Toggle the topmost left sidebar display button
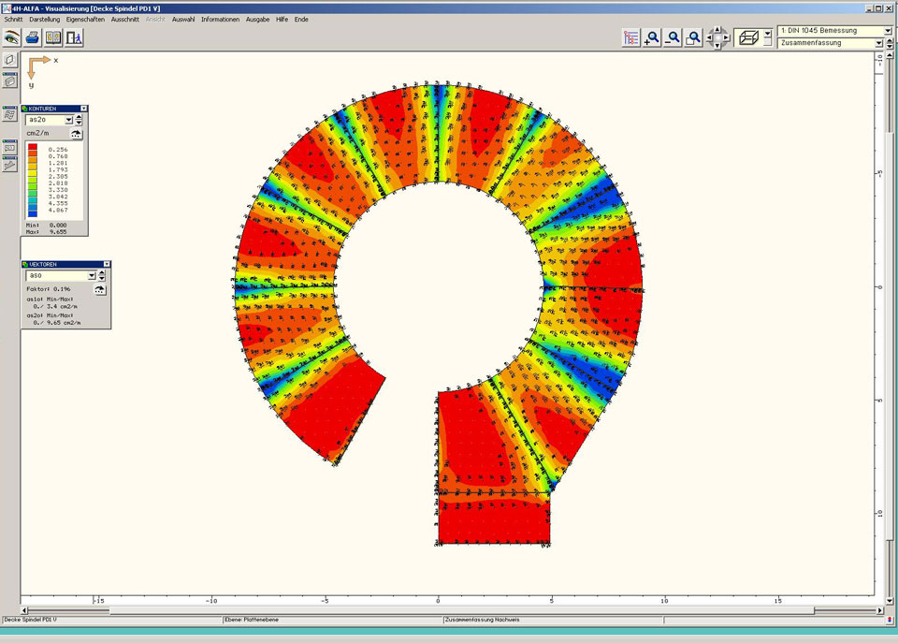This screenshot has height=643, width=898. (x=9, y=60)
